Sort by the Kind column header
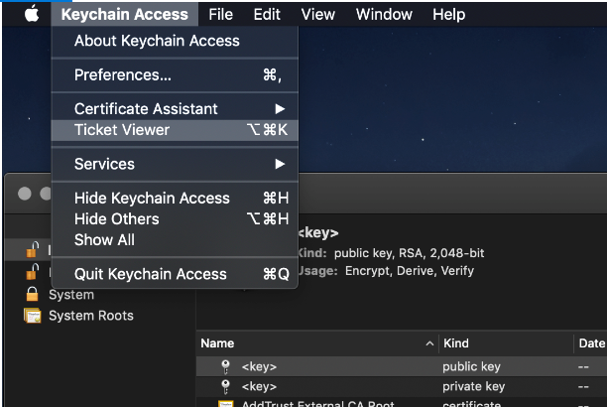Viewport: 607px width, 407px height. click(x=456, y=343)
